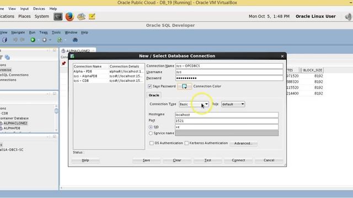The image size is (353, 198).
Task: Open the Run menu
Action: pyautogui.click(x=32, y=32)
